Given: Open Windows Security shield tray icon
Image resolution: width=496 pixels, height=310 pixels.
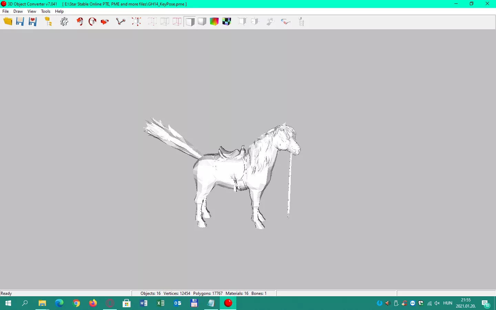Looking at the screenshot, I should (x=421, y=303).
